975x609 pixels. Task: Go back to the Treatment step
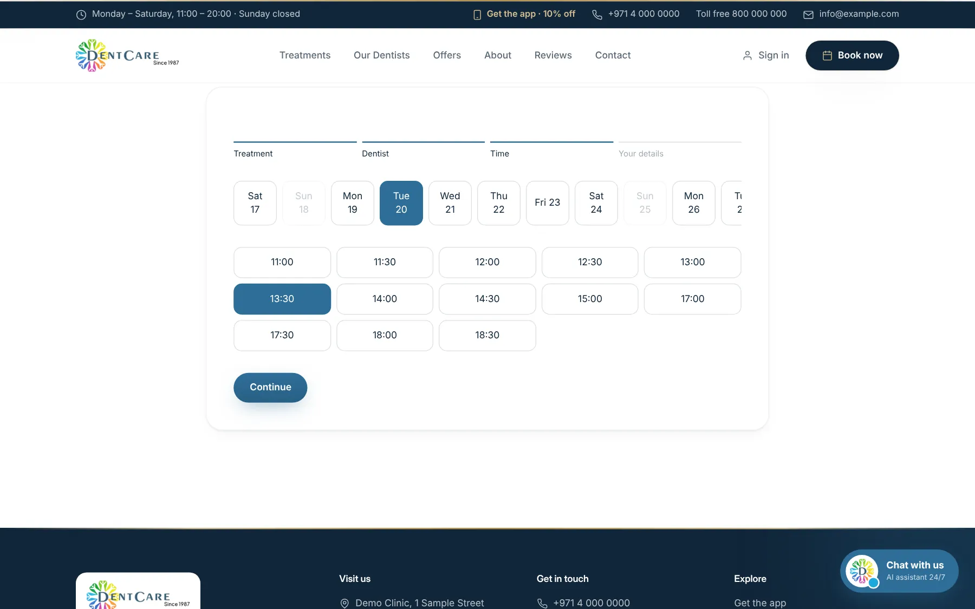coord(295,150)
